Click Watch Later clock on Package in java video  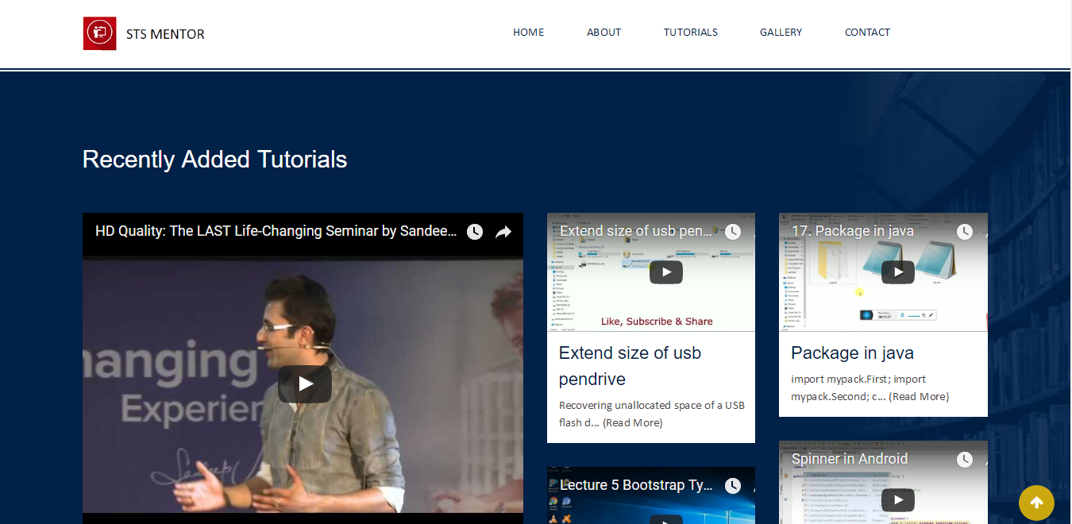(965, 232)
